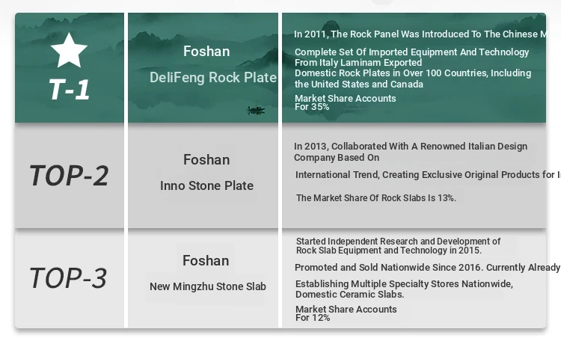Click Foshan above DeliFeng Rock Plate
This screenshot has height=344, width=561.
tap(206, 51)
